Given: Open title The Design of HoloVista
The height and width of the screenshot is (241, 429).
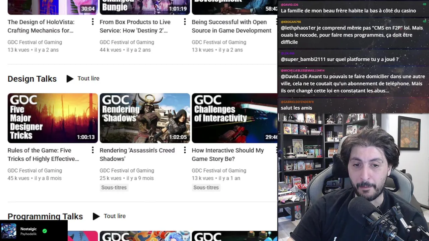Looking at the screenshot, I should [x=41, y=26].
